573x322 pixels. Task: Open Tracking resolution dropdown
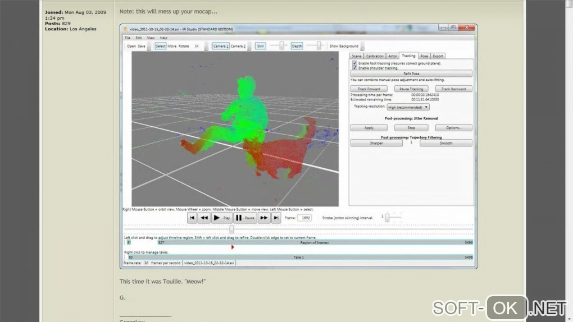[408, 107]
